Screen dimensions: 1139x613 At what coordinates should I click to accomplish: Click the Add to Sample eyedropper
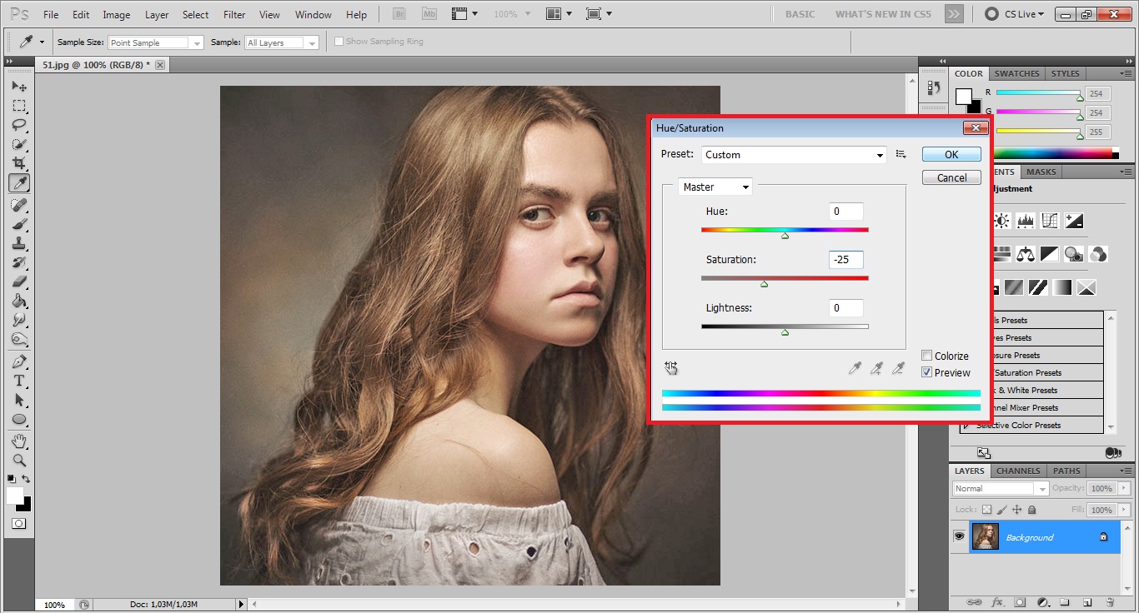click(x=876, y=368)
